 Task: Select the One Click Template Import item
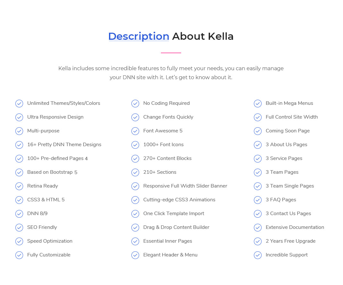coord(173,214)
